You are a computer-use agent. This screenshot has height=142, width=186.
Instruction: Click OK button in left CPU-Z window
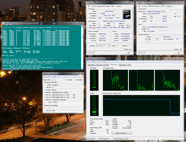tap(128, 53)
